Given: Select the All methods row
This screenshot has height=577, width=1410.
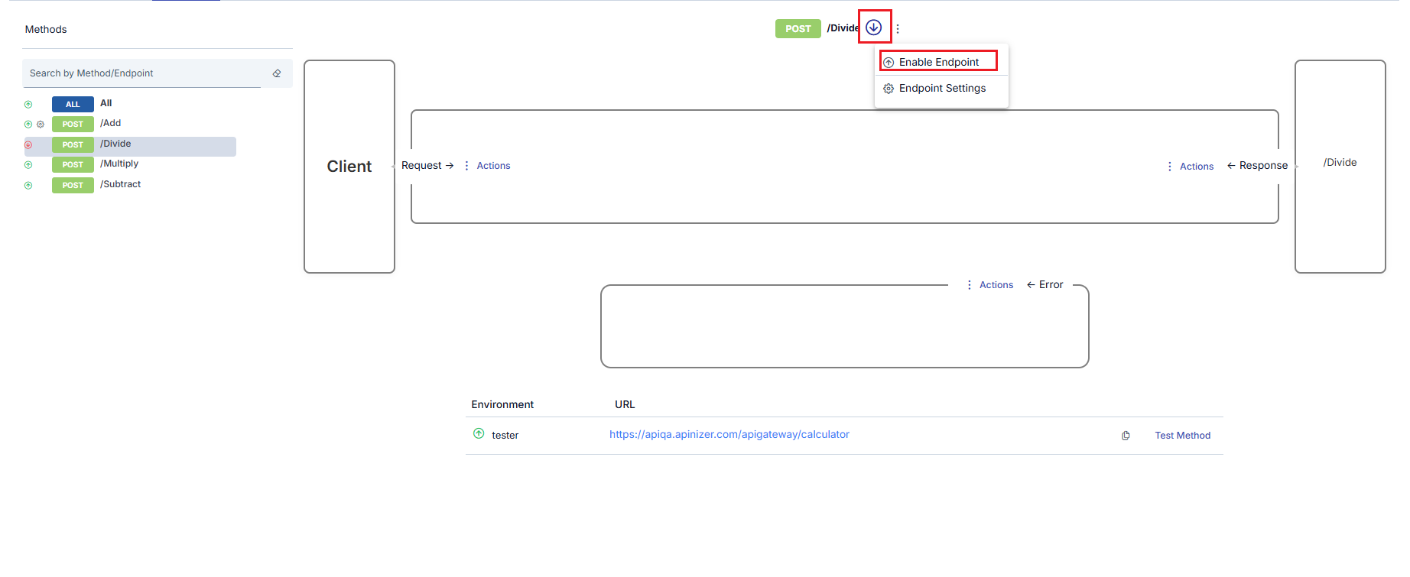Looking at the screenshot, I should (130, 103).
